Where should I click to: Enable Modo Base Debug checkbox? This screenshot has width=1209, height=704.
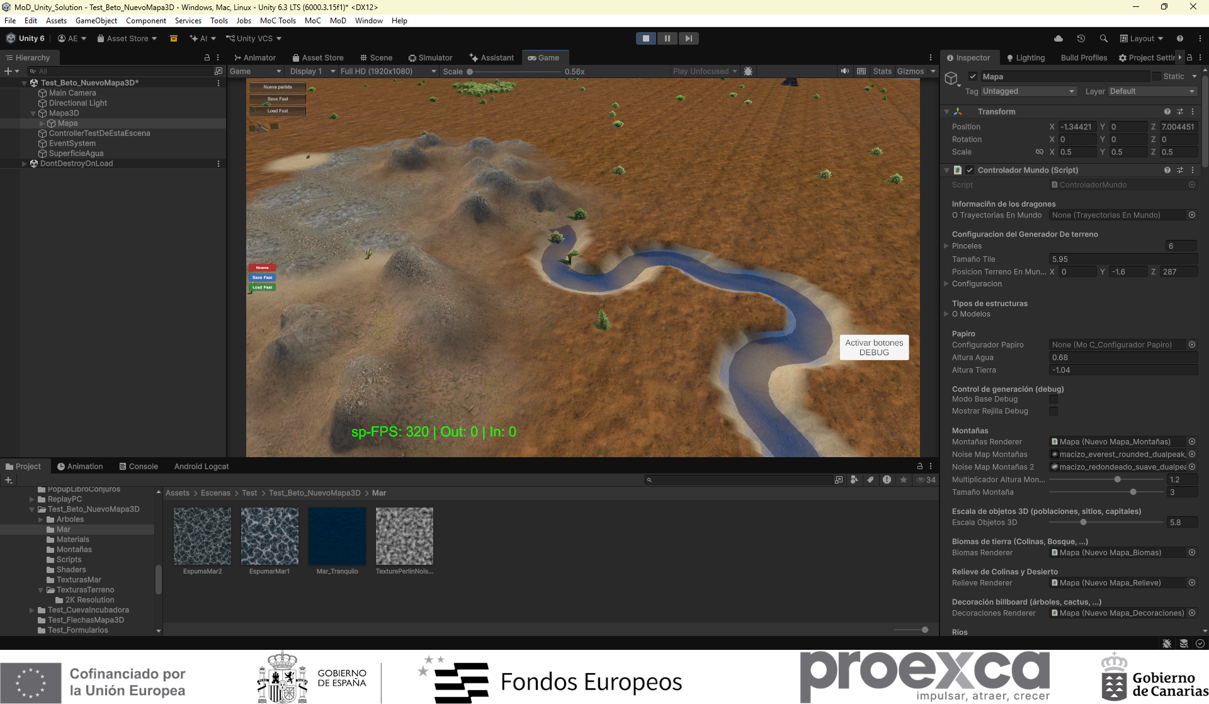pyautogui.click(x=1053, y=399)
